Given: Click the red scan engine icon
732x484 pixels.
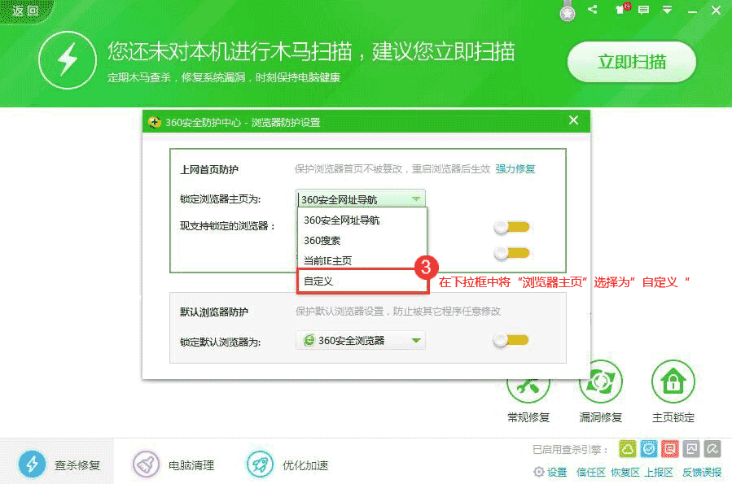Looking at the screenshot, I should (x=669, y=448).
